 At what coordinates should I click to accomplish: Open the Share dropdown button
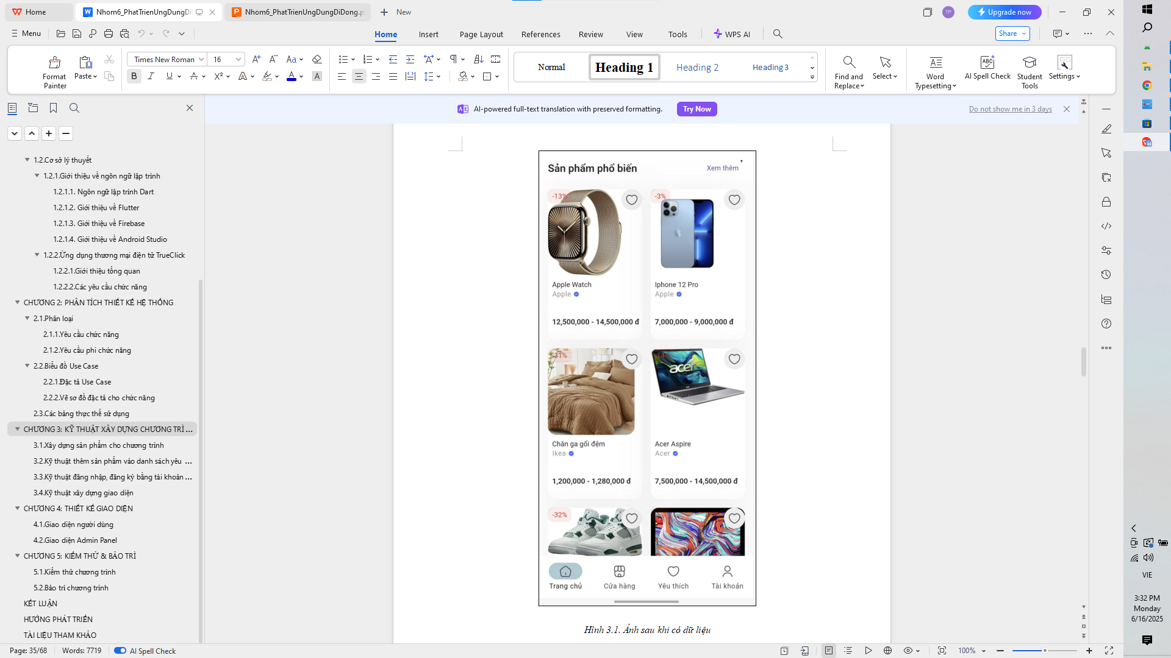(x=1012, y=34)
